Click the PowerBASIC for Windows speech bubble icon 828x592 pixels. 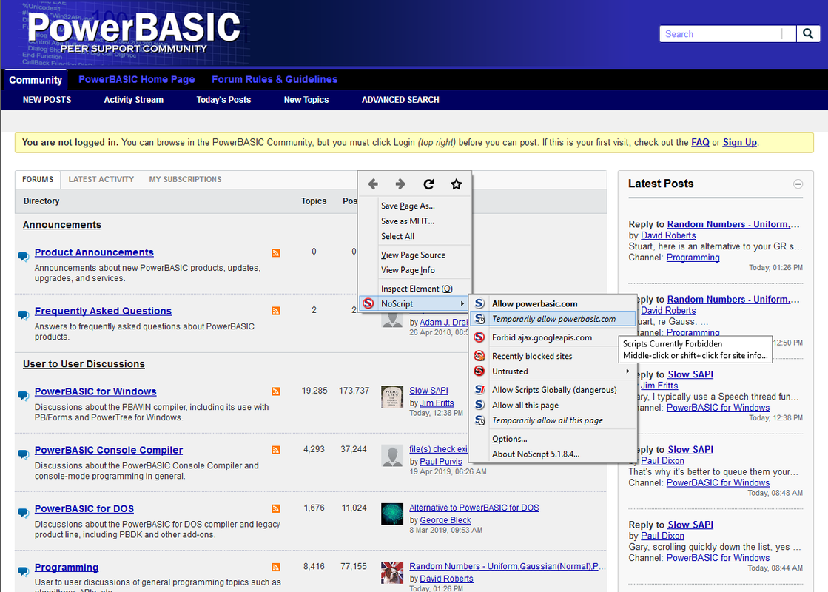click(23, 396)
